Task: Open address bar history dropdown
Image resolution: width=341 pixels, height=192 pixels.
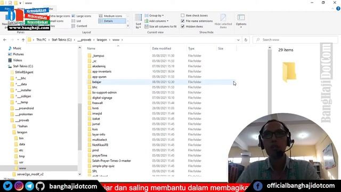Action: (x=238, y=40)
